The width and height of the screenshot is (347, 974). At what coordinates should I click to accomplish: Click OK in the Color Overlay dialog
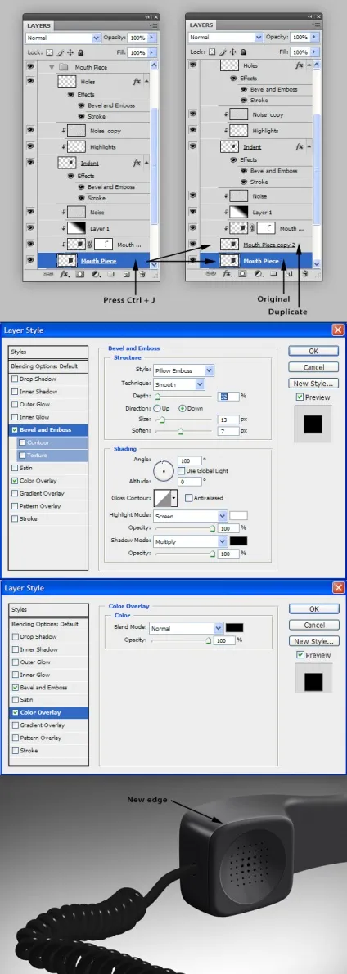[314, 609]
